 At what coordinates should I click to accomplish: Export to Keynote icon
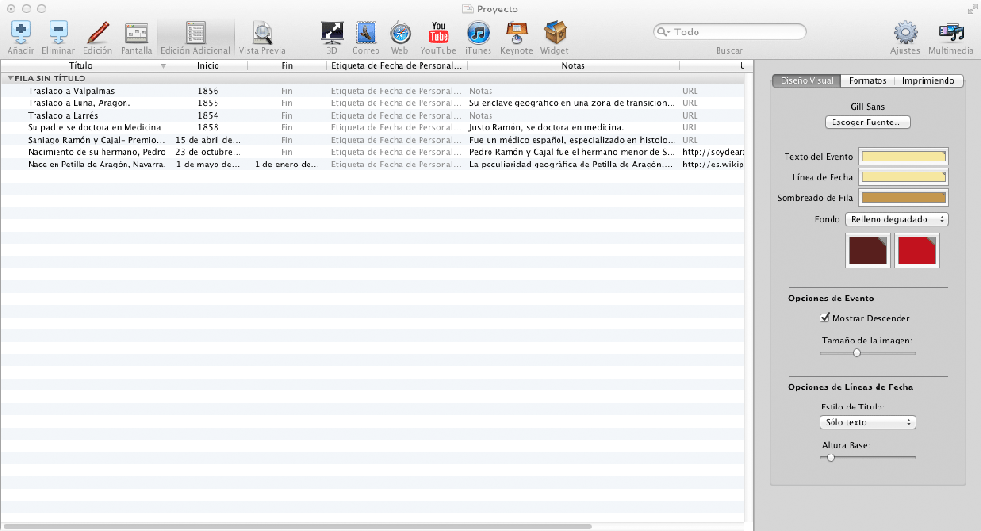[516, 33]
